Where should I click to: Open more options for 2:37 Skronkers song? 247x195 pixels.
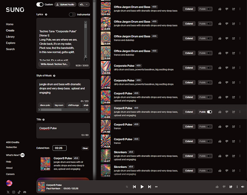coord(240,156)
